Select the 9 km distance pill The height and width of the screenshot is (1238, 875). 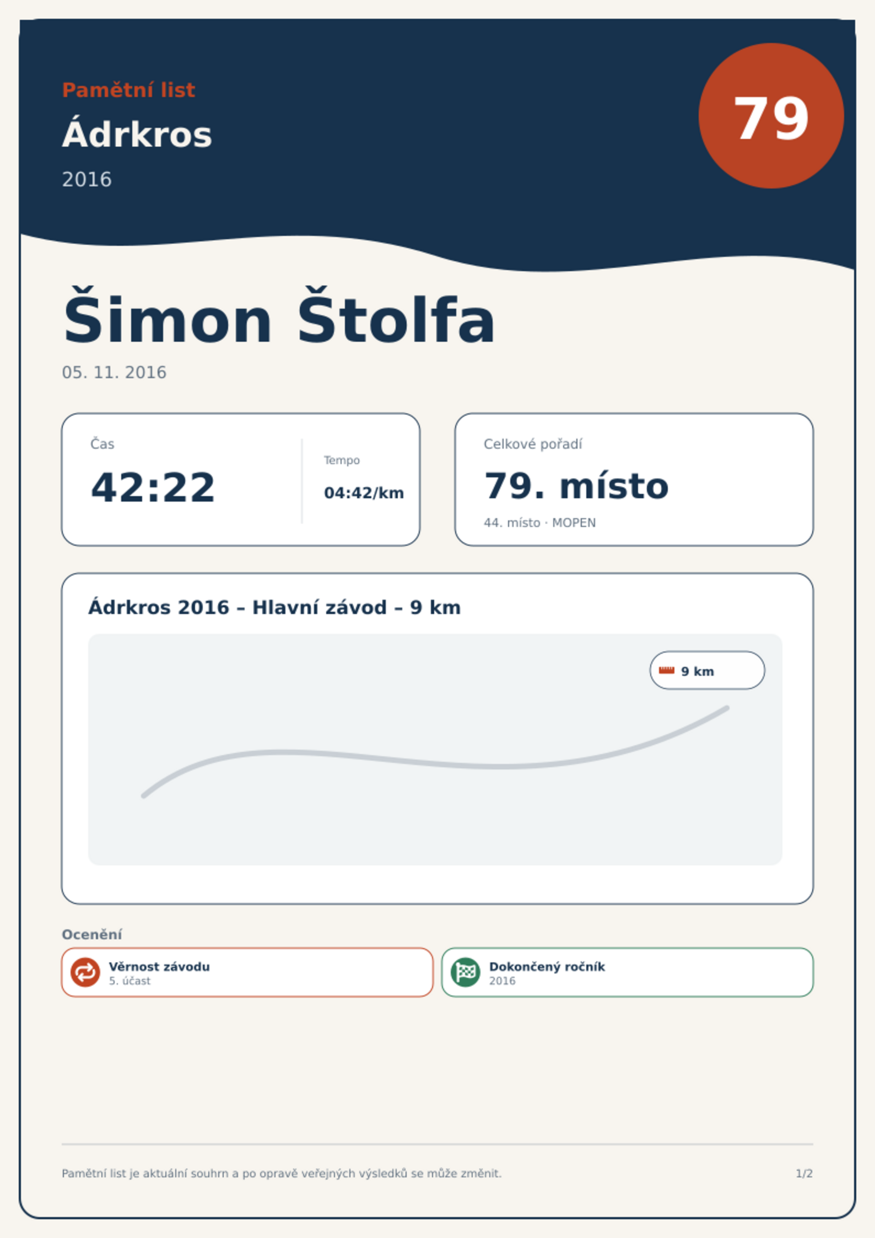pos(707,670)
